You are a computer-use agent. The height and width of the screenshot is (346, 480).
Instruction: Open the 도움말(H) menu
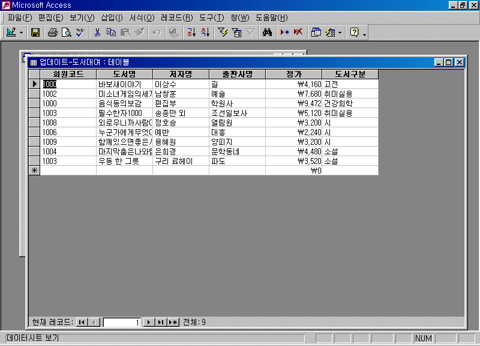click(x=272, y=18)
